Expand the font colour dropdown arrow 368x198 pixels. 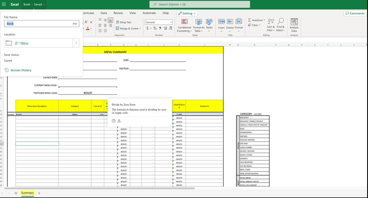click(91, 29)
